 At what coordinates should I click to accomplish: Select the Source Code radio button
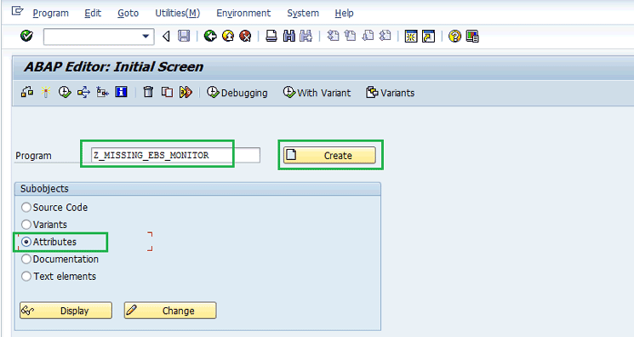tap(26, 208)
